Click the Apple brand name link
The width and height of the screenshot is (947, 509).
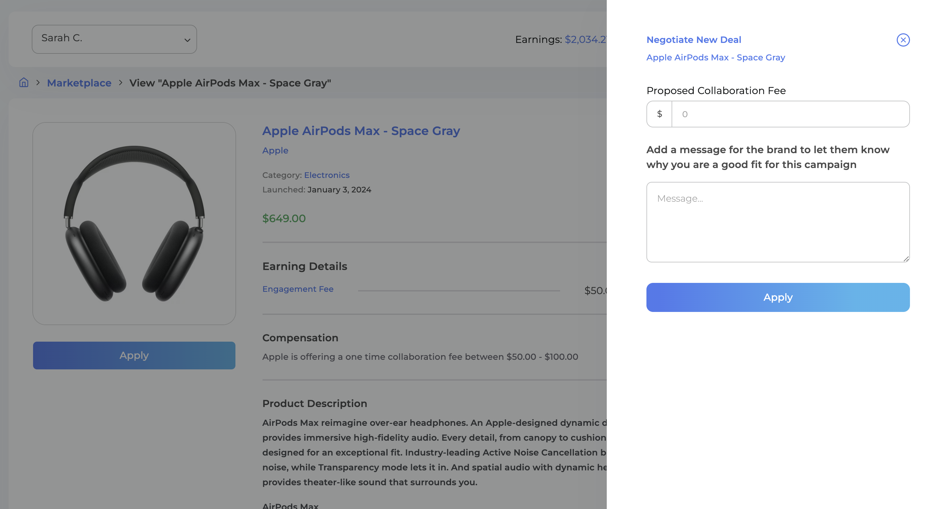click(275, 150)
